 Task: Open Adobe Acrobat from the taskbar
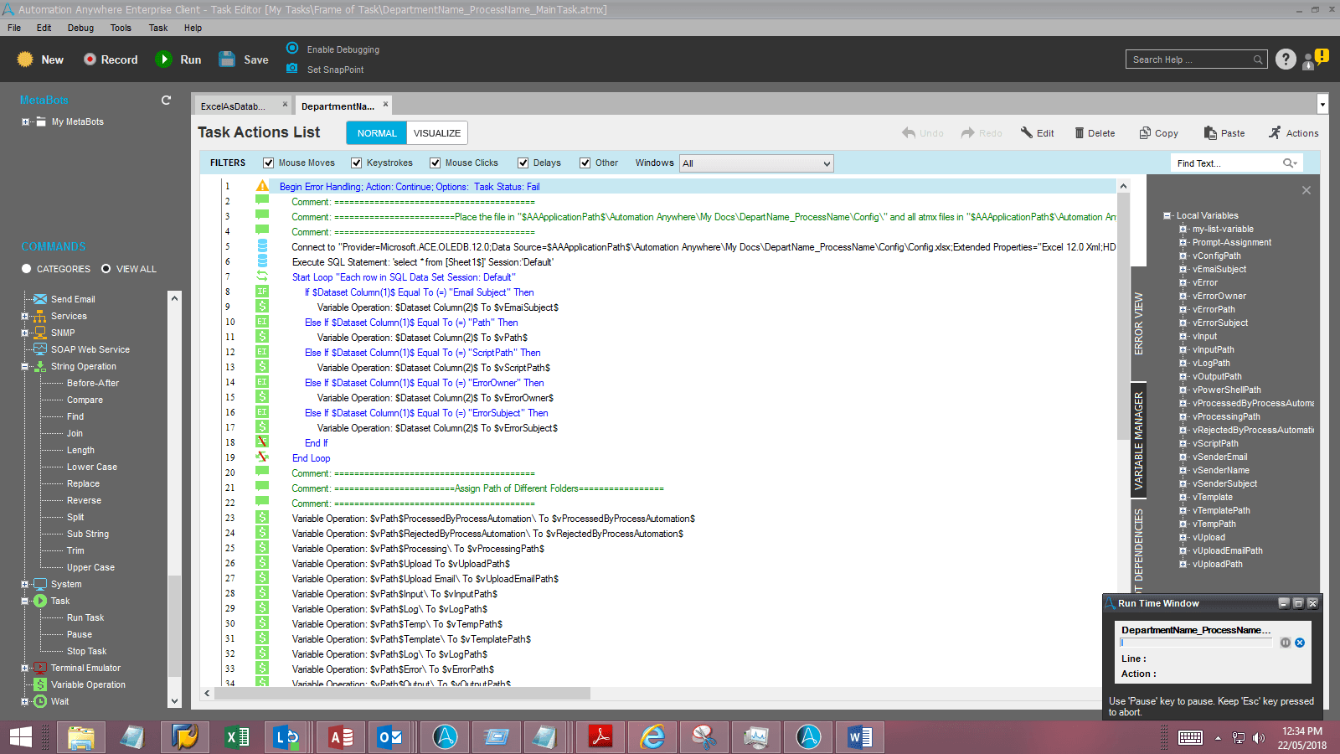600,737
